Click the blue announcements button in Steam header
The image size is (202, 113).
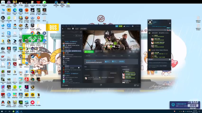(x=117, y=26)
